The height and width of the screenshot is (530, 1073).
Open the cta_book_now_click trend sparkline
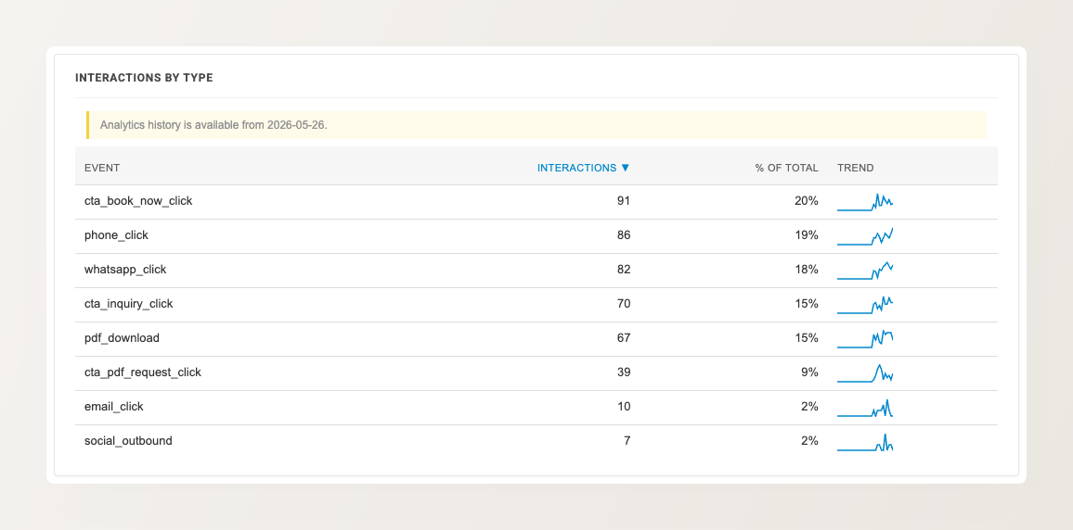[865, 202]
